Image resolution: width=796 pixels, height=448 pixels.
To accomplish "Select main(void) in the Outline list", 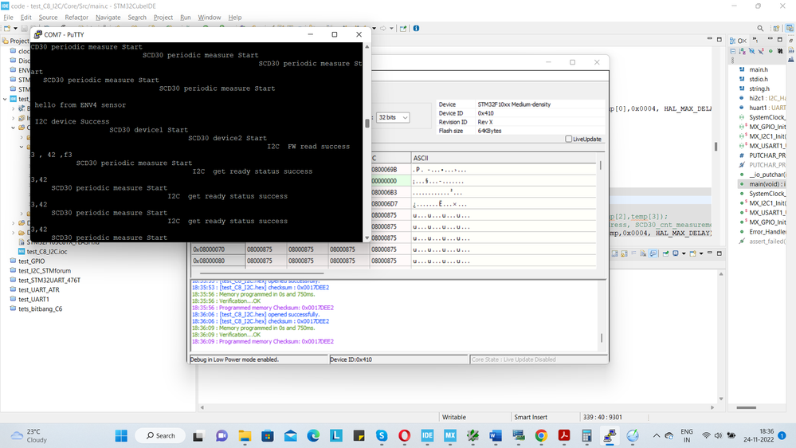I will (767, 184).
